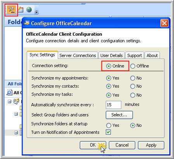This screenshot has height=159, width=174.
Task: Click the Select... group folders button
Action: tap(119, 115)
